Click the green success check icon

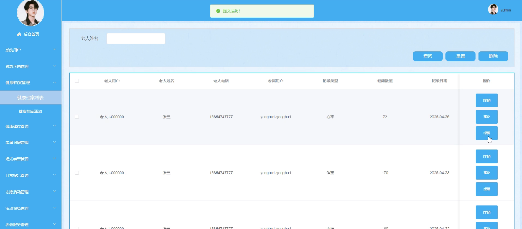[218, 11]
